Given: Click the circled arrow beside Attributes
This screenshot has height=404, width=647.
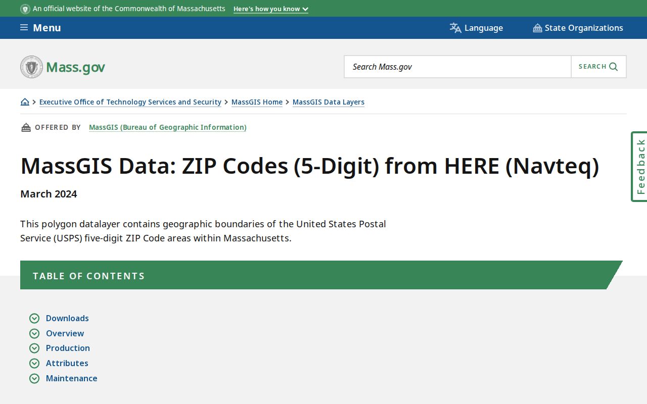Looking at the screenshot, I should tap(34, 363).
